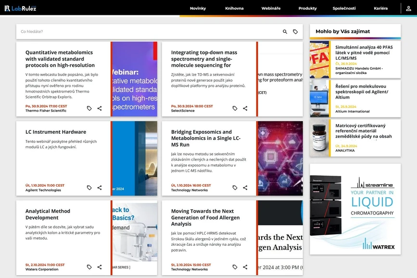The image size is (417, 278).
Task: Click tag icon on LC Instrument Hardware card
Action: click(89, 188)
